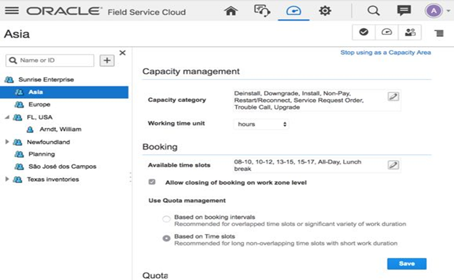Edit Available time slots with the pencil icon
Image resolution: width=454 pixels, height=280 pixels.
click(x=394, y=165)
